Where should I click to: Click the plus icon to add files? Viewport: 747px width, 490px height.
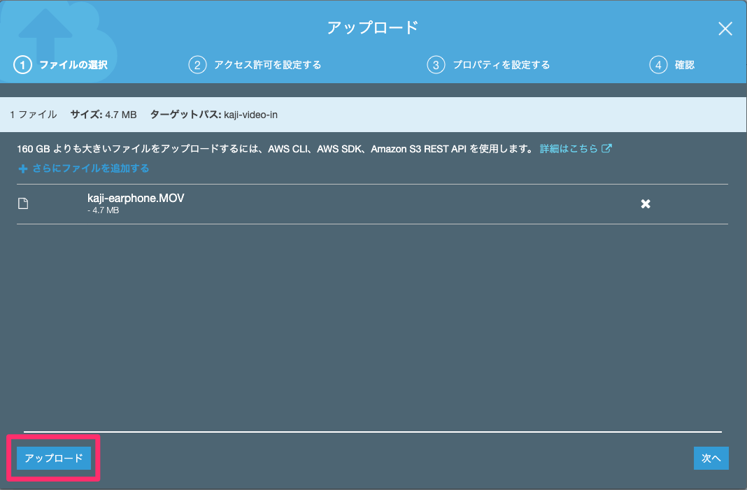pyautogui.click(x=22, y=168)
